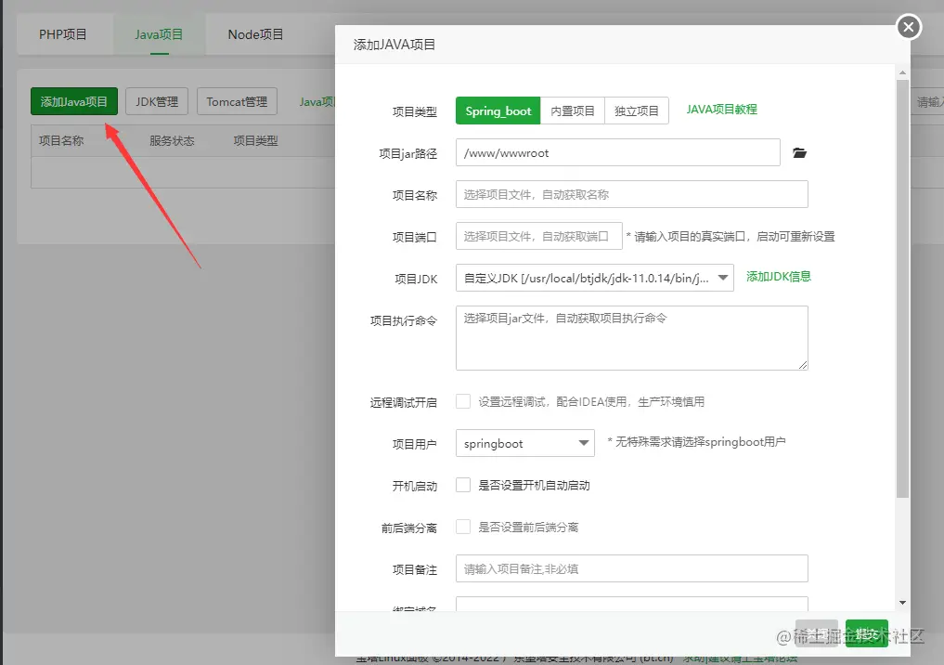Viewport: 944px width, 665px height.
Task: Click the 项目执行命令 text area
Action: (x=631, y=338)
